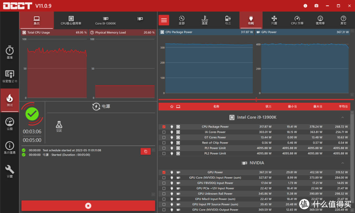This screenshot has width=355, height=213.
Task: Switch to the CPU core usage tab
Action: pyautogui.click(x=71, y=20)
